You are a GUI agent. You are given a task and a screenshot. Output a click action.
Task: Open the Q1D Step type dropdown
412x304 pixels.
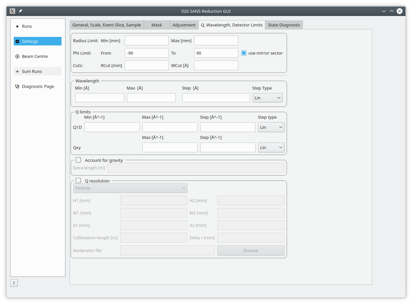(x=271, y=127)
